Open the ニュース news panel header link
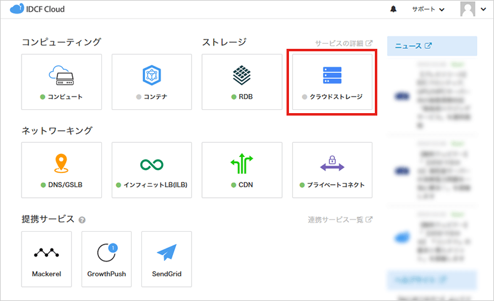Image resolution: width=494 pixels, height=301 pixels. coord(413,46)
